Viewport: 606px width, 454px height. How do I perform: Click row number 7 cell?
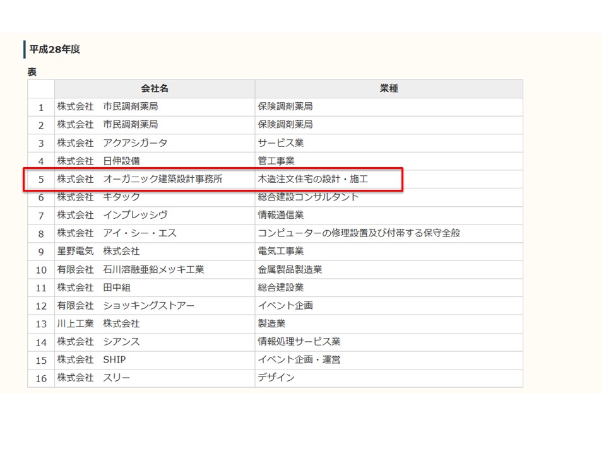pos(41,216)
